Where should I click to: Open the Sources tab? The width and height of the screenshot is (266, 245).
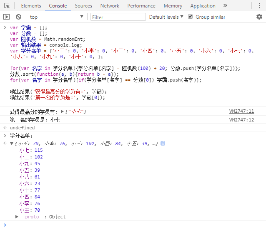point(83,6)
